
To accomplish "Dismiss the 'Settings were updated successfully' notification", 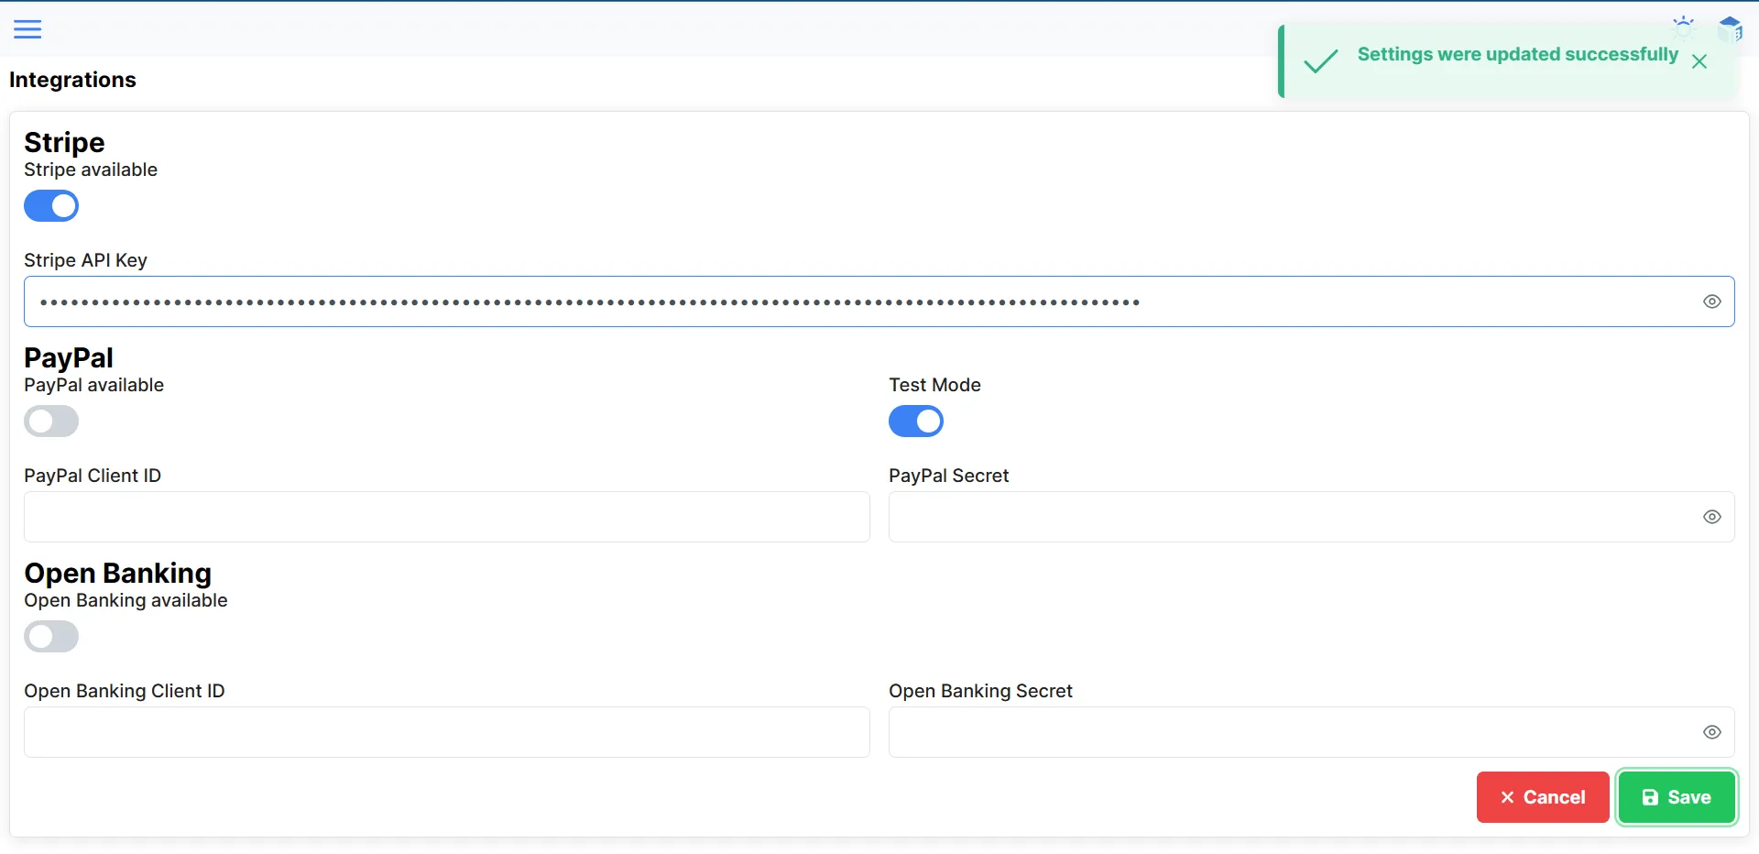I will click(x=1700, y=61).
